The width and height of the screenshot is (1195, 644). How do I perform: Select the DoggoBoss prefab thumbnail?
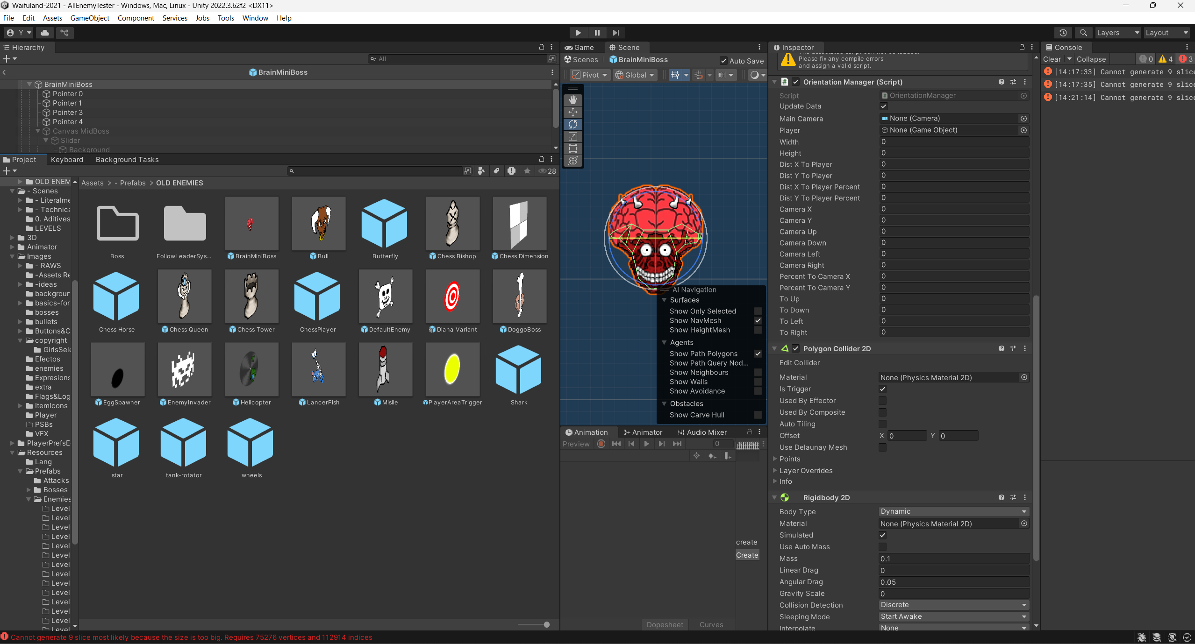tap(520, 297)
